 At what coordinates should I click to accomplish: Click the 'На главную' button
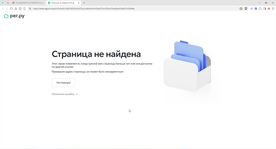coord(63,83)
